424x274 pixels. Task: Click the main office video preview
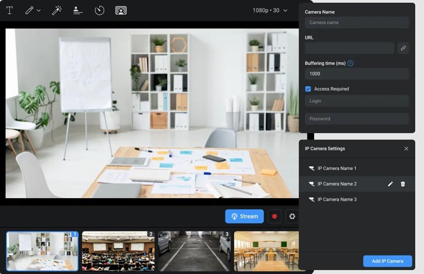[152, 113]
